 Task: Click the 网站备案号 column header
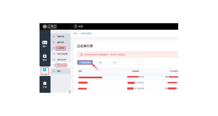pyautogui.click(x=174, y=71)
